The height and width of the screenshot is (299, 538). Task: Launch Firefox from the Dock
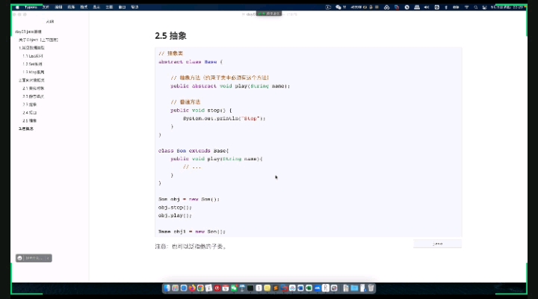(192, 288)
